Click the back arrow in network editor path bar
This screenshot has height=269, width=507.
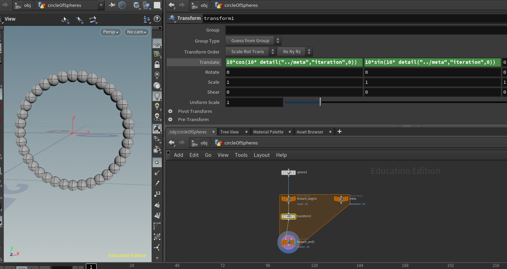(x=172, y=143)
